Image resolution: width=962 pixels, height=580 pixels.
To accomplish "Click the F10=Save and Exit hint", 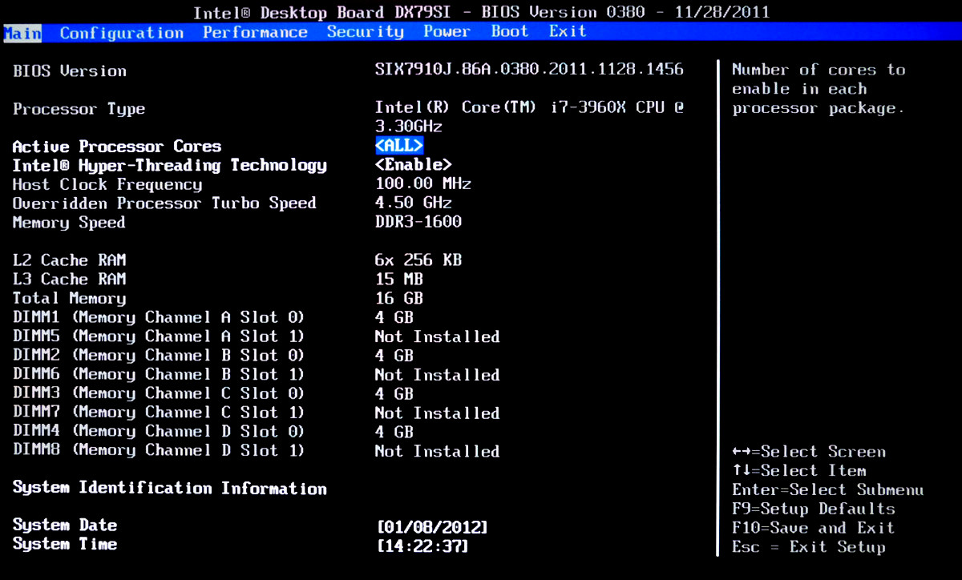I will click(x=814, y=528).
